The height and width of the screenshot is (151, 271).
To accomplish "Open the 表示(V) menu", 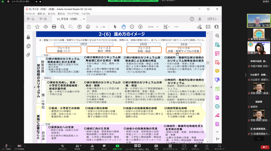I will point(51,14).
